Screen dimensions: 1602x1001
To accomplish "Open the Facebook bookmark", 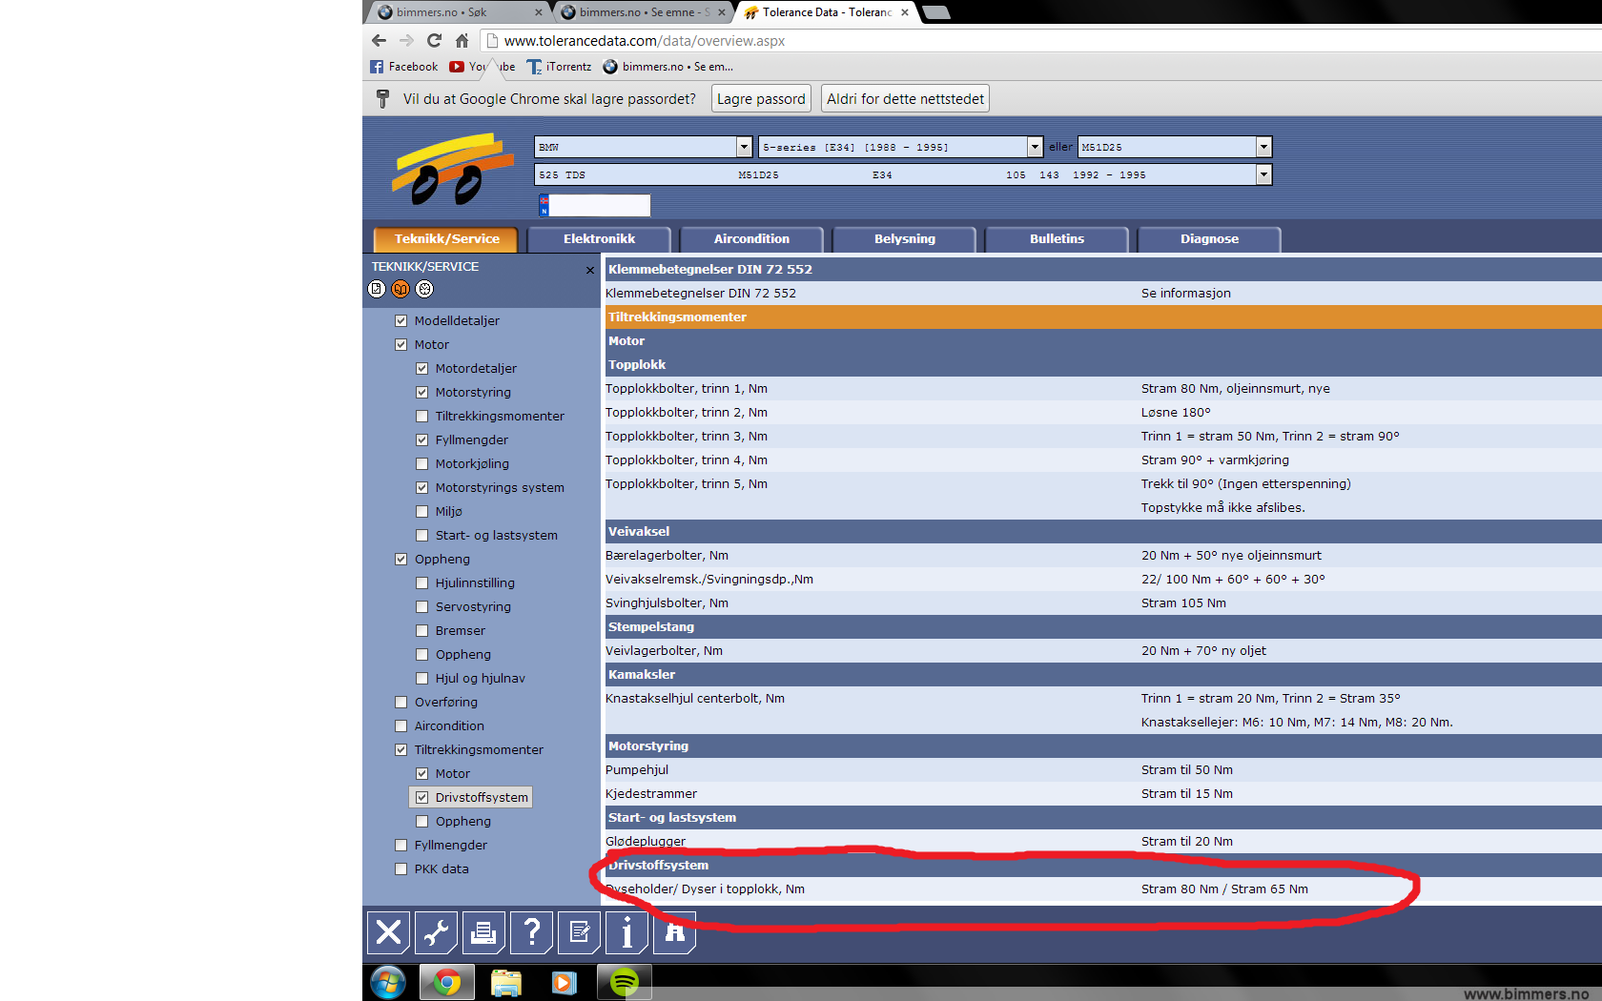I will tap(404, 67).
